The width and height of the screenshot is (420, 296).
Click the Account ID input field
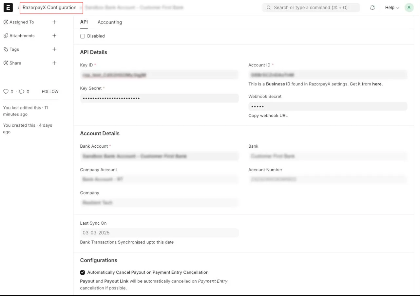(328, 75)
